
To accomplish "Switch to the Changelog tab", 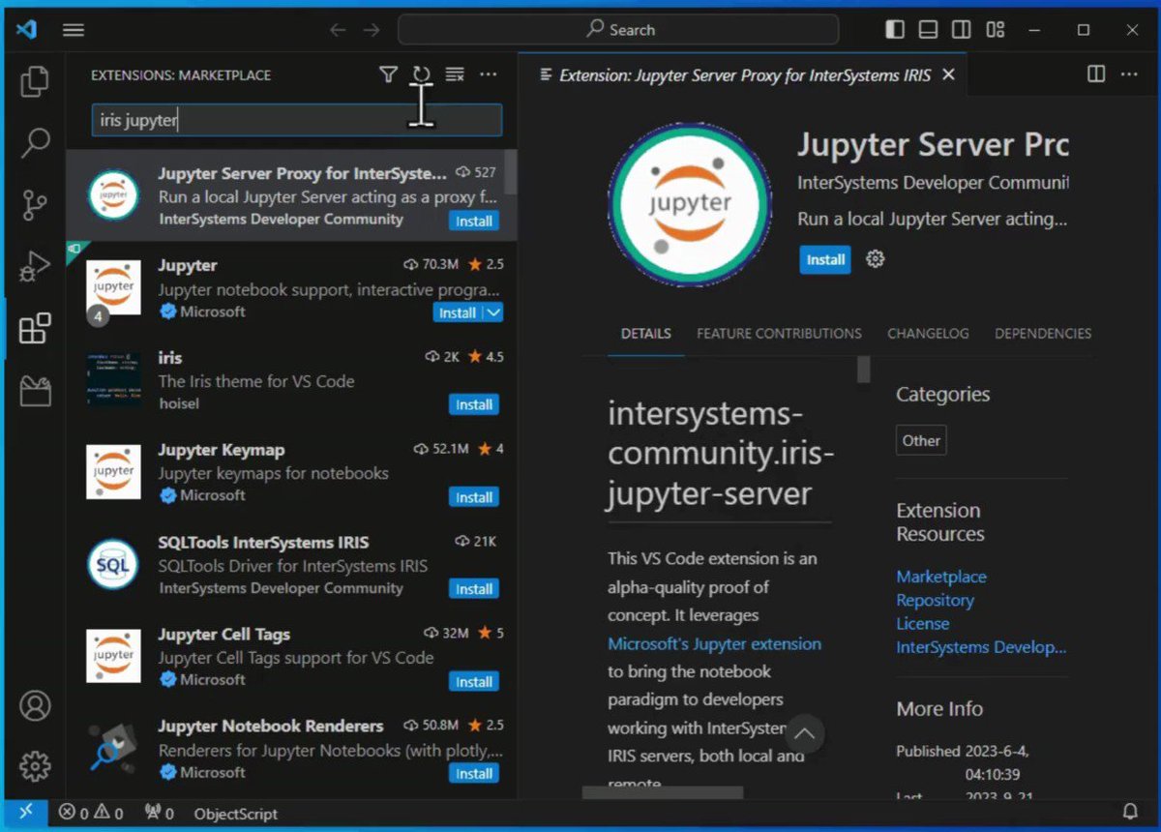I will pyautogui.click(x=928, y=333).
